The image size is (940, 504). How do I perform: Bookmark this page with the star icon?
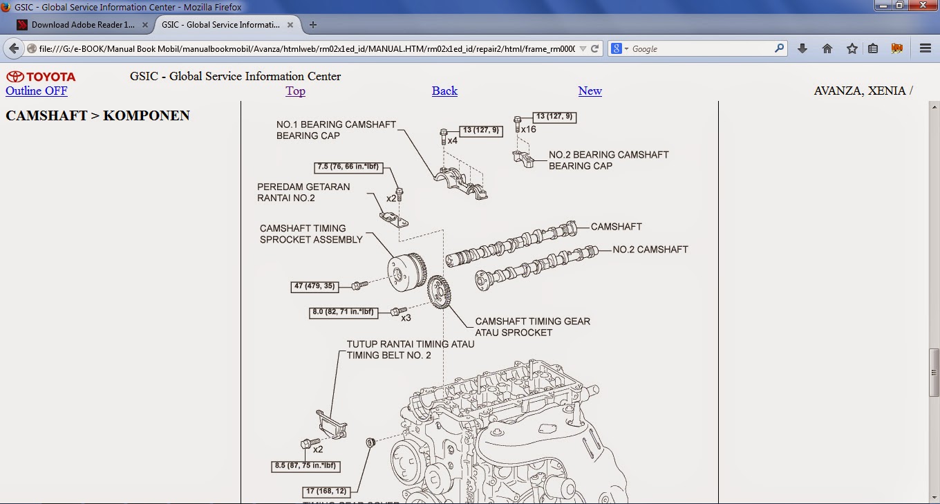coord(852,48)
